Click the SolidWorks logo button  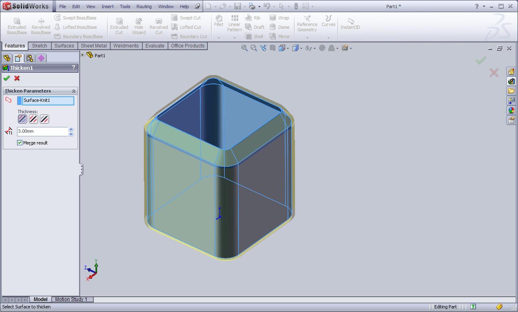click(26, 6)
